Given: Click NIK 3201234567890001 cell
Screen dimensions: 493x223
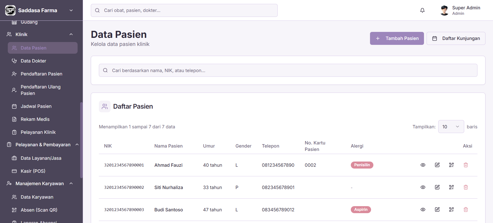Looking at the screenshot, I should [x=124, y=165].
